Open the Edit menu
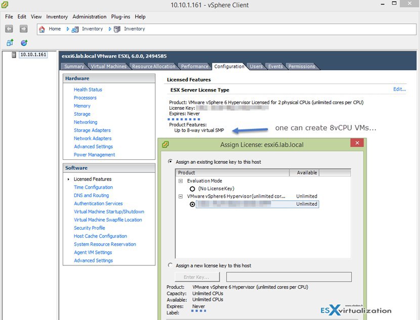Image resolution: width=420 pixels, height=320 pixels. [22, 17]
